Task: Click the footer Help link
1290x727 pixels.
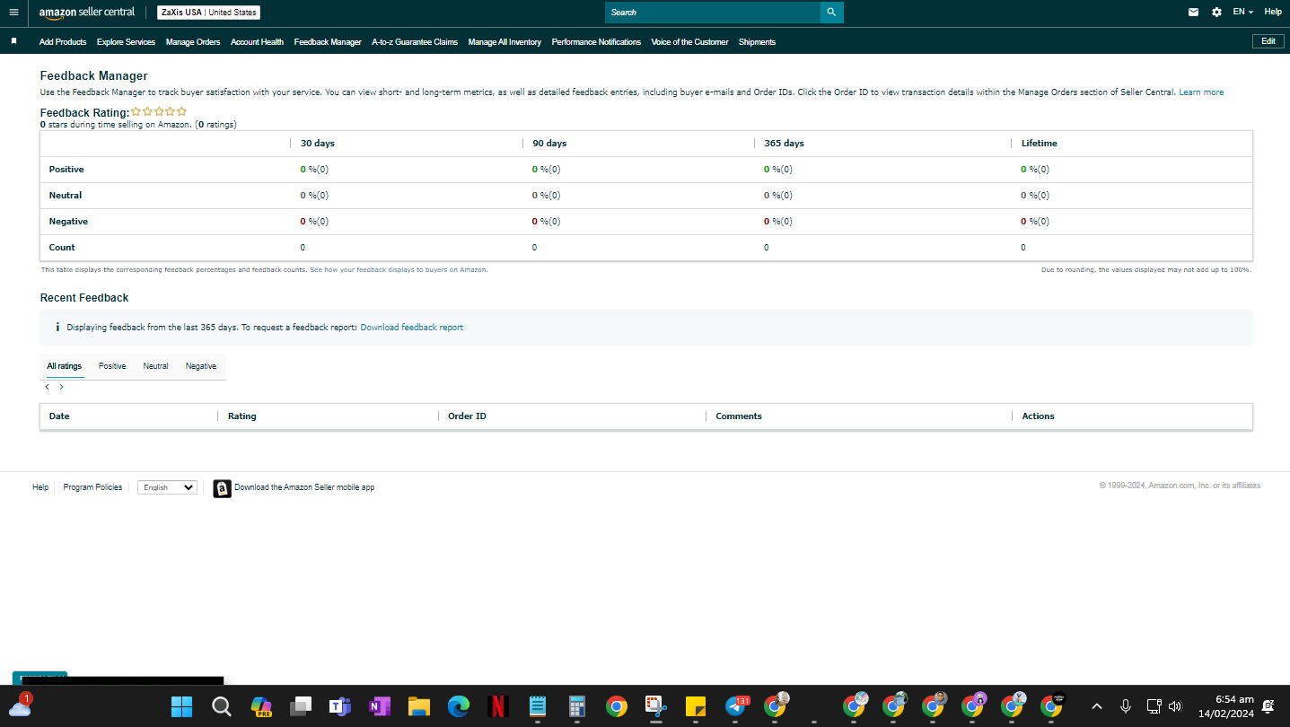Action: click(40, 487)
